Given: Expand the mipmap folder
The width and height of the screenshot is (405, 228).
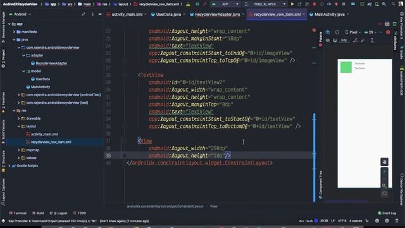Looking at the screenshot, I should pyautogui.click(x=19, y=150).
